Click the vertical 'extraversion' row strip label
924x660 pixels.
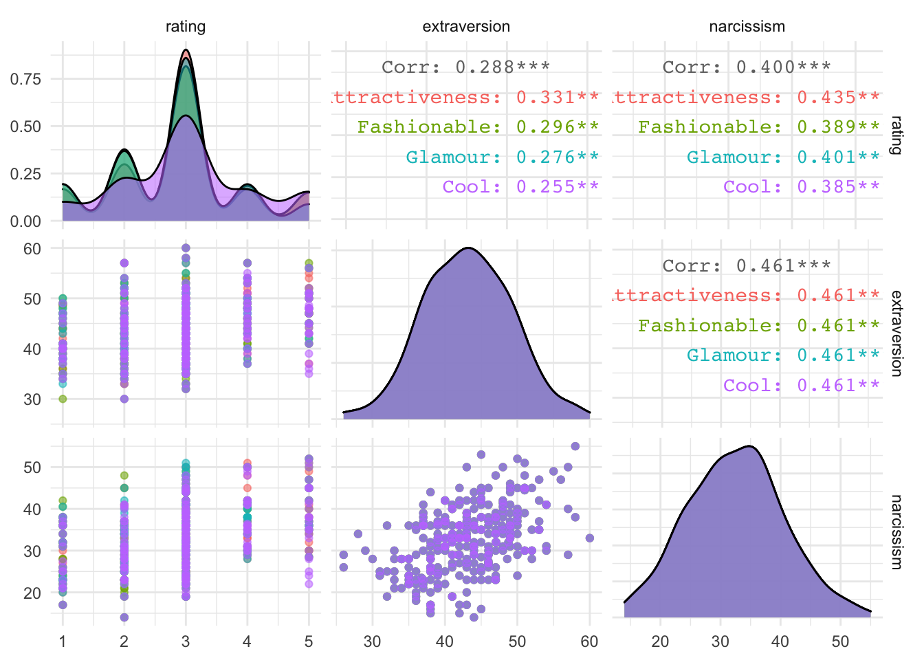point(896,333)
